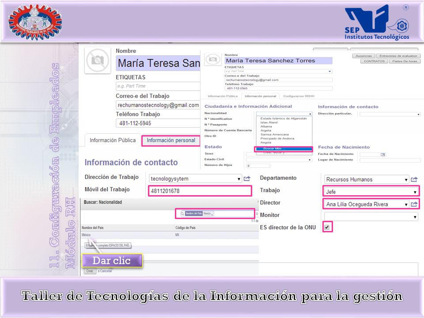The image size is (424, 318).
Task: Click the MX country code cell
Action: click(x=177, y=235)
